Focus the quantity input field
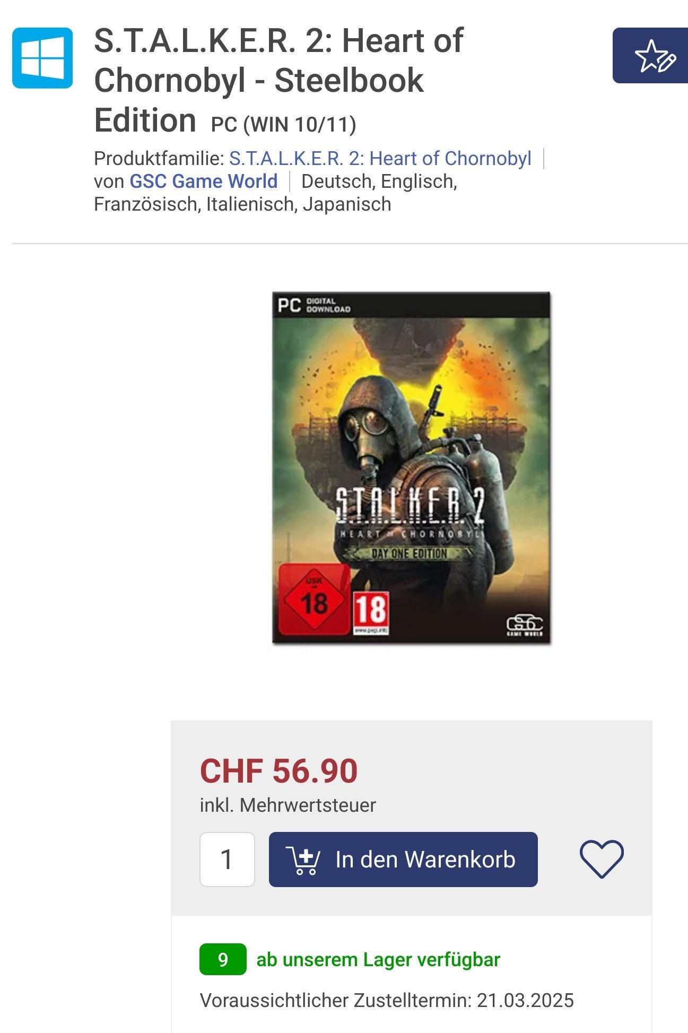This screenshot has height=1033, width=688. [227, 860]
